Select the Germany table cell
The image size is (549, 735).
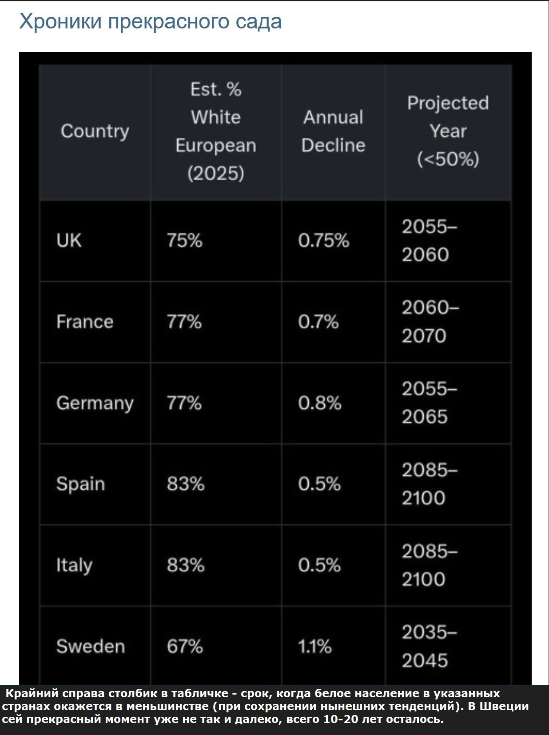click(x=95, y=403)
